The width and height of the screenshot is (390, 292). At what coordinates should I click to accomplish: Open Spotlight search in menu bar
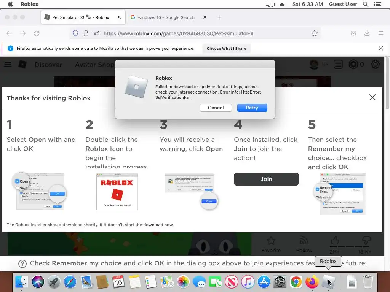[x=366, y=4]
